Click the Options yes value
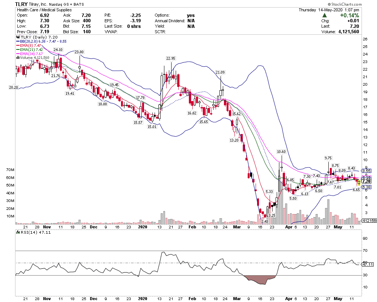The image size is (377, 302). click(x=191, y=15)
